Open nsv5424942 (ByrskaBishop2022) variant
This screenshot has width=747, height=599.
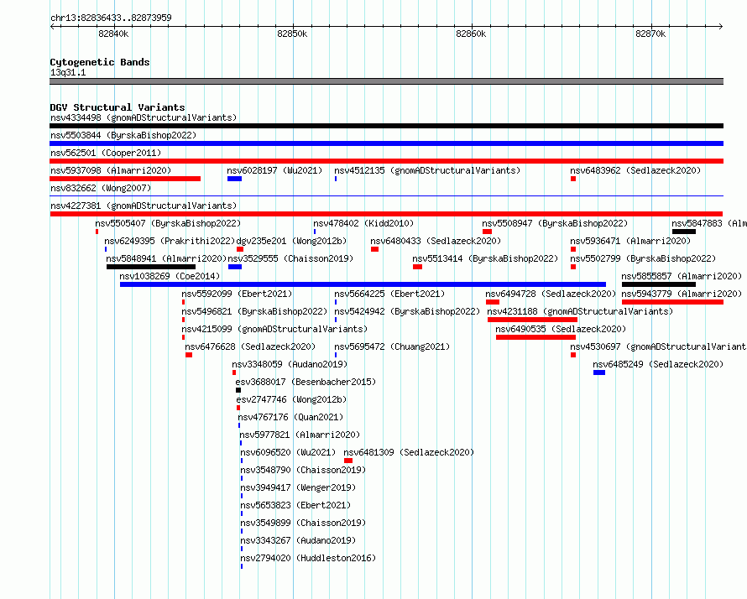tap(407, 311)
